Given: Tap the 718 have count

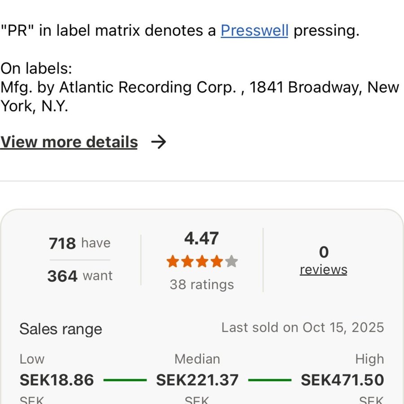Looking at the screenshot, I should [79, 243].
